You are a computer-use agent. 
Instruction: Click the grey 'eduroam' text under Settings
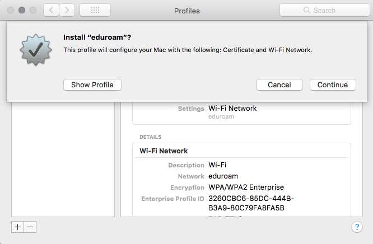[221, 116]
